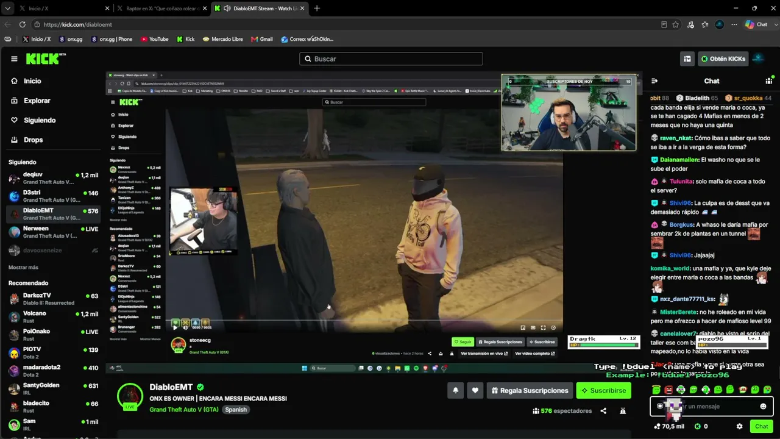Click the Obtén KICKs button
This screenshot has height=439, width=780.
(723, 59)
